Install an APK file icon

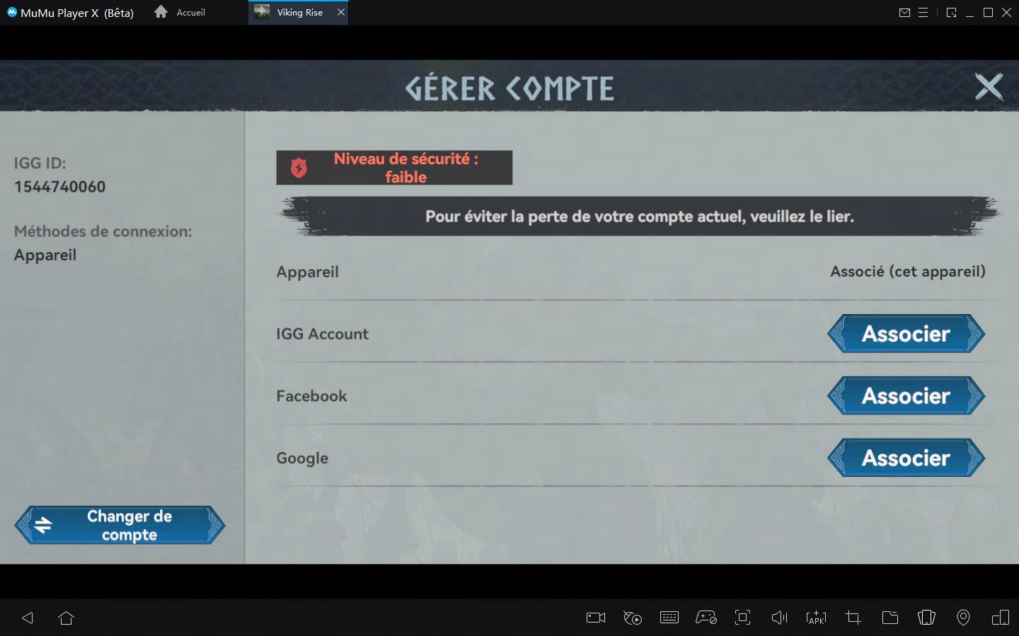coord(816,618)
